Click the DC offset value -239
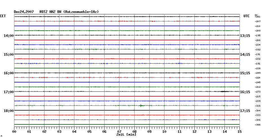 point(257,101)
